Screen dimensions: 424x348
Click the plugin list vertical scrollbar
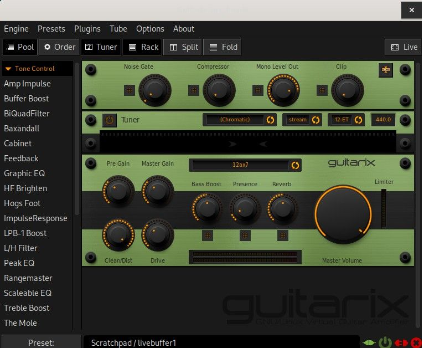click(x=77, y=139)
